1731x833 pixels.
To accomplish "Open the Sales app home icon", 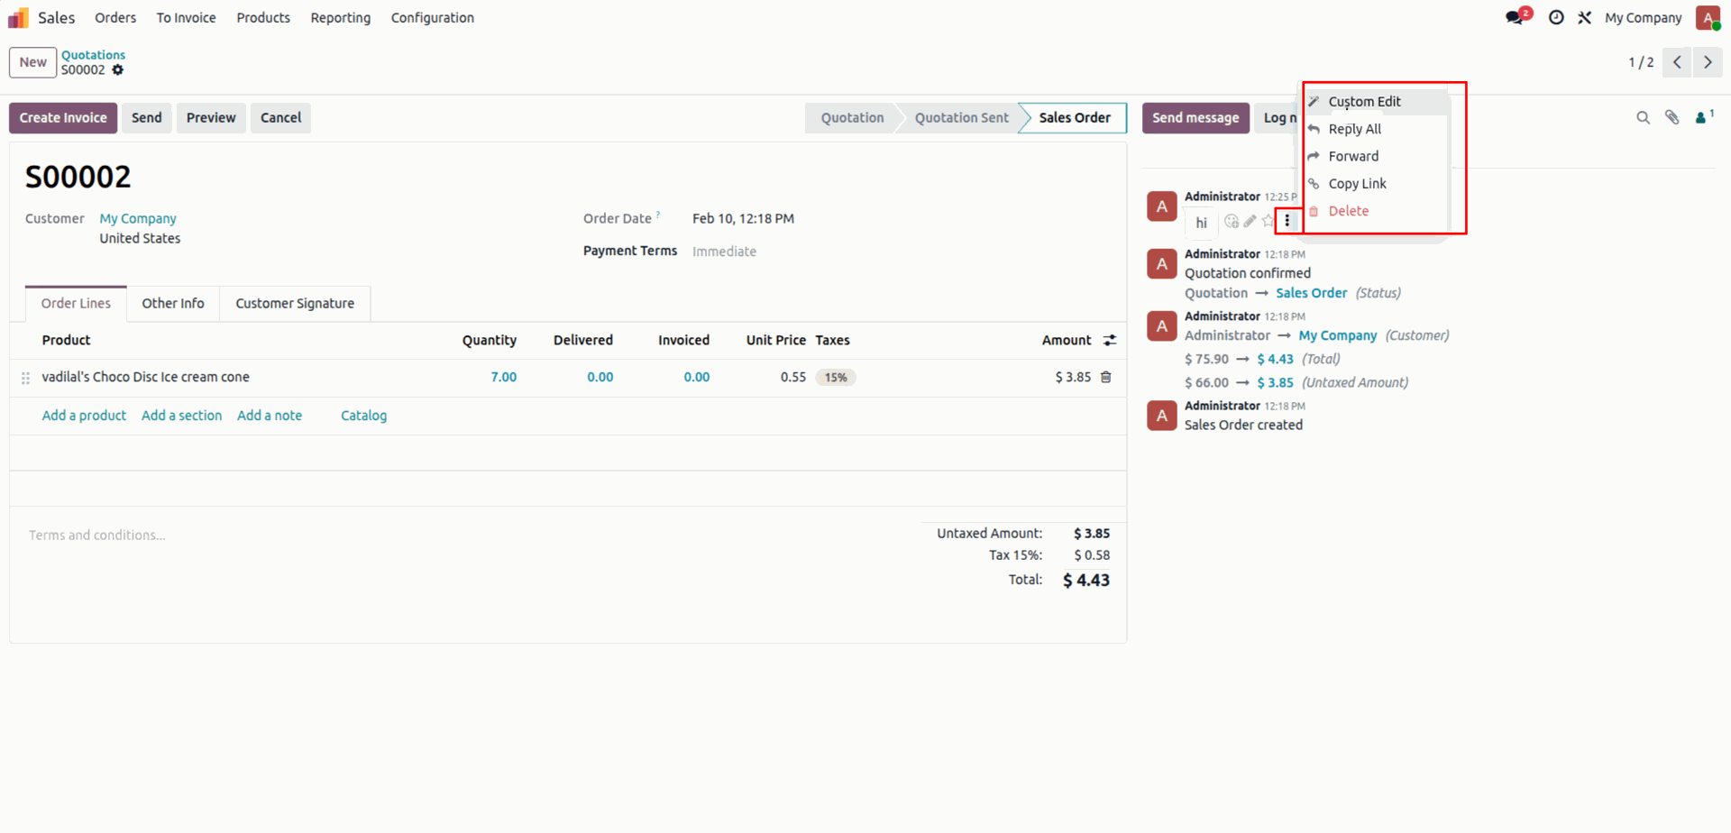I will [18, 18].
